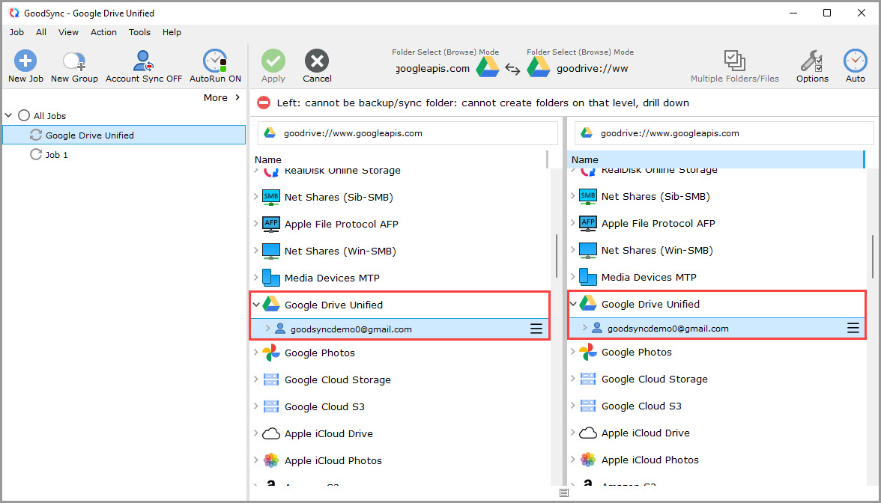The image size is (881, 503).
Task: Select the All Jobs radio circle
Action: (24, 115)
